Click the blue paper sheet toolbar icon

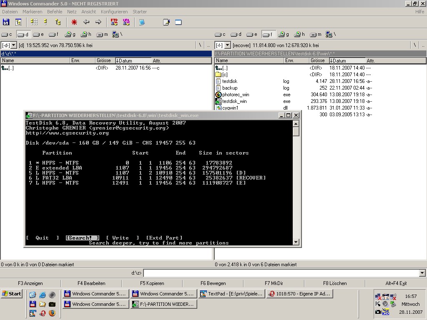(x=142, y=22)
